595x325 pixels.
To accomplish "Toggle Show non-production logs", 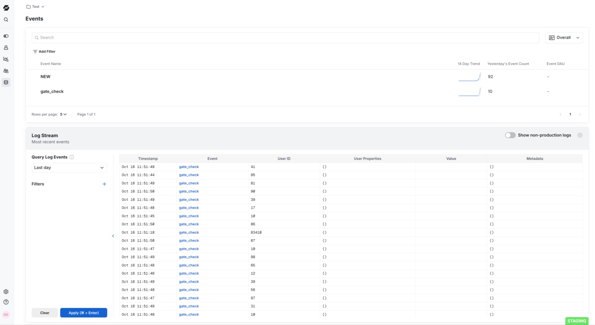I will click(510, 135).
